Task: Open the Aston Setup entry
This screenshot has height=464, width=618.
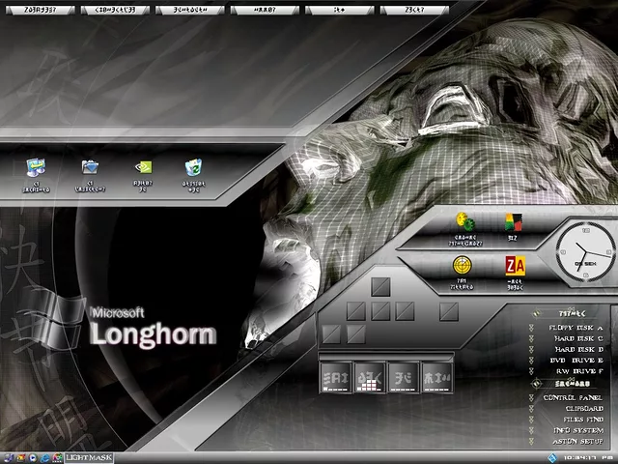Action: (577, 442)
